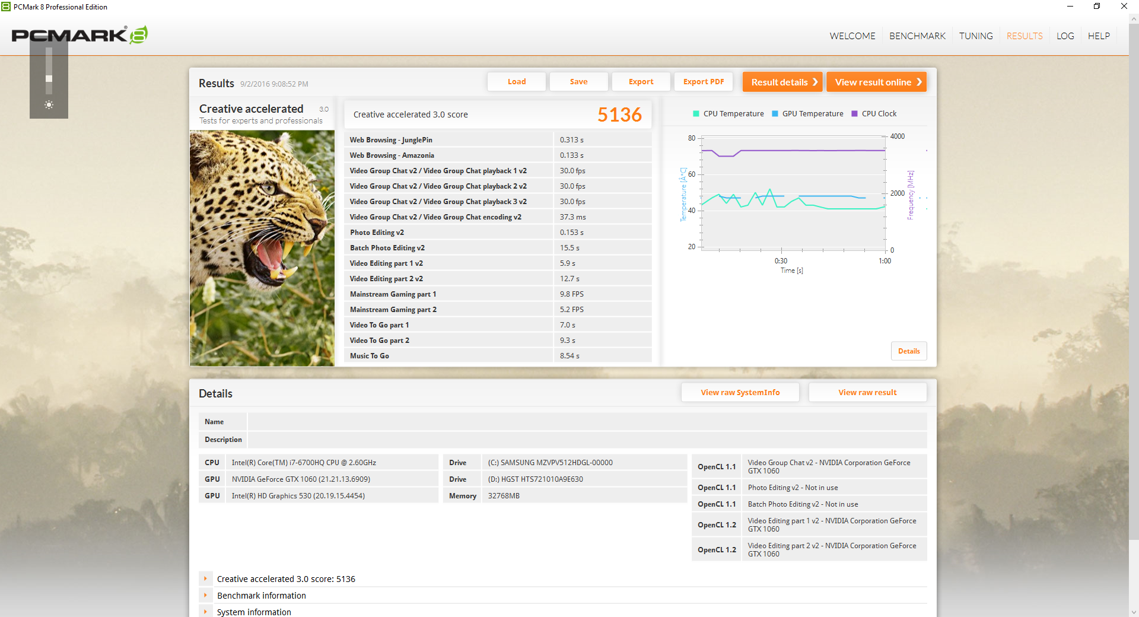Click the 32768MB memory value
The height and width of the screenshot is (617, 1139).
pyautogui.click(x=504, y=496)
